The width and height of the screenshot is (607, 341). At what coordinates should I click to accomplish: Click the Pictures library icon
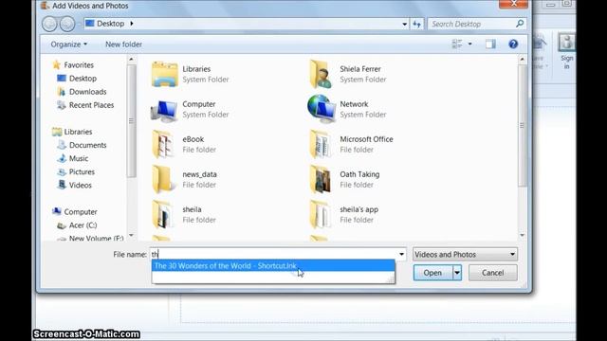click(62, 171)
